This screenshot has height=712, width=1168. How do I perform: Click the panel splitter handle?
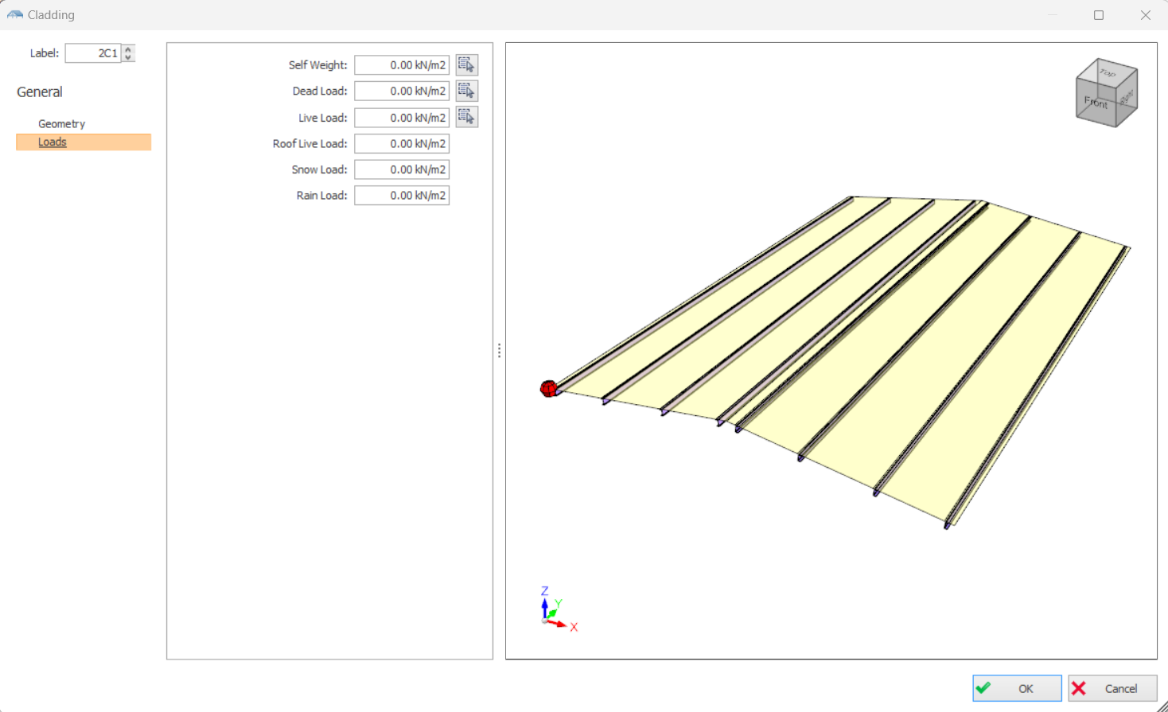[x=499, y=351]
